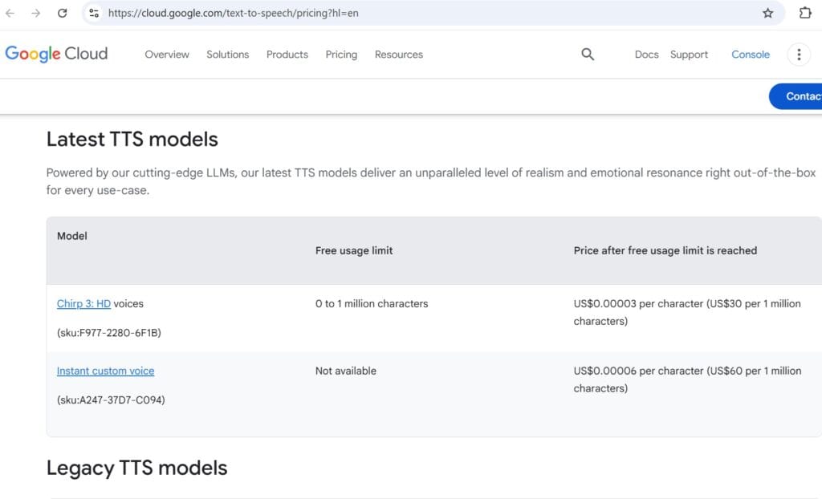Click the Contact button
Screen dimensions: 822x499
point(800,96)
